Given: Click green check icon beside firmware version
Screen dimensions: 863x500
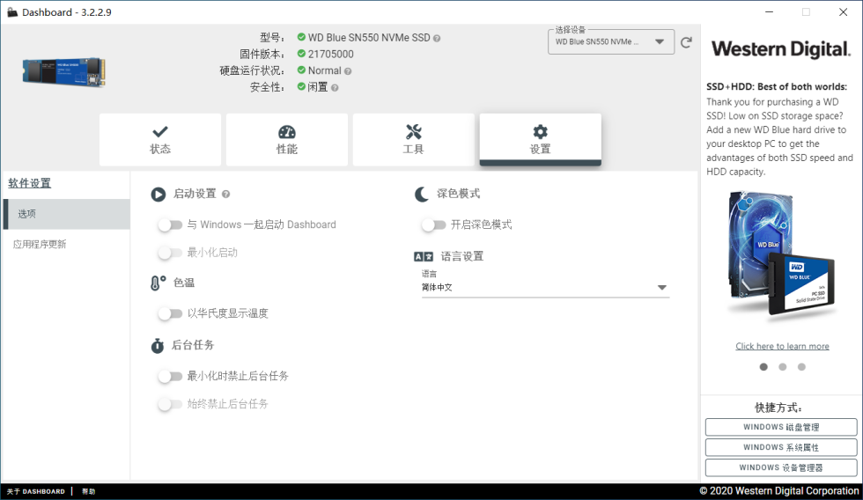Looking at the screenshot, I should [x=301, y=54].
